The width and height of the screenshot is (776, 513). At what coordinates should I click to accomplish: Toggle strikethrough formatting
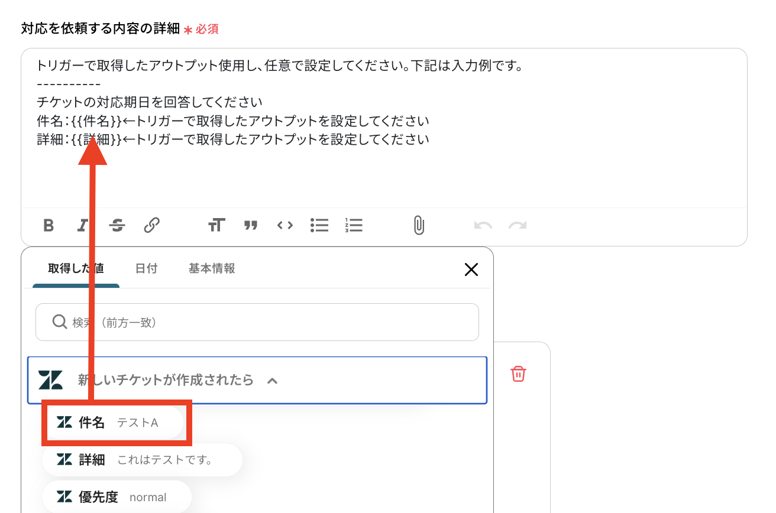pos(117,225)
